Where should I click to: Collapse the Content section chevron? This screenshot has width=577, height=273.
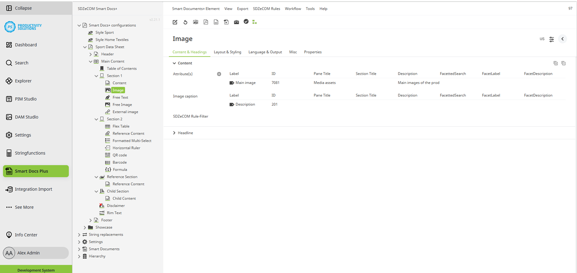[x=174, y=63]
